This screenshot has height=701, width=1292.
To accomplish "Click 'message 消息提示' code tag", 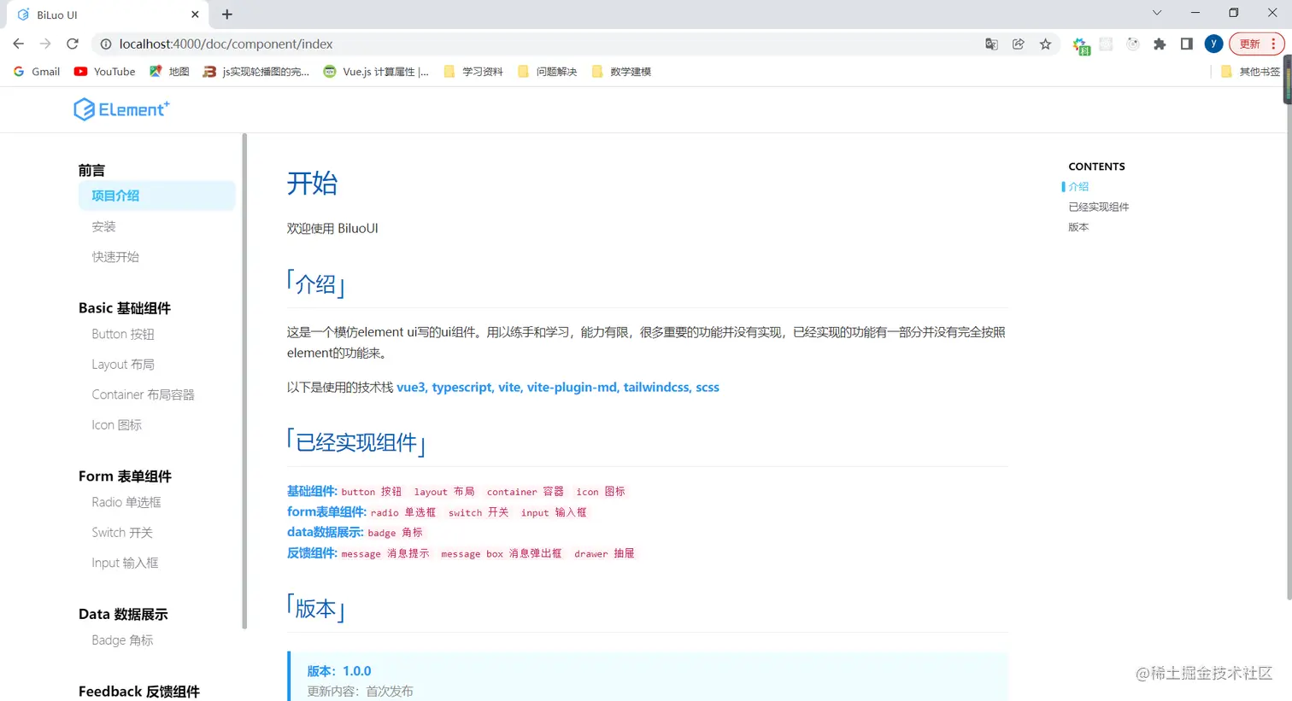I will coord(385,553).
